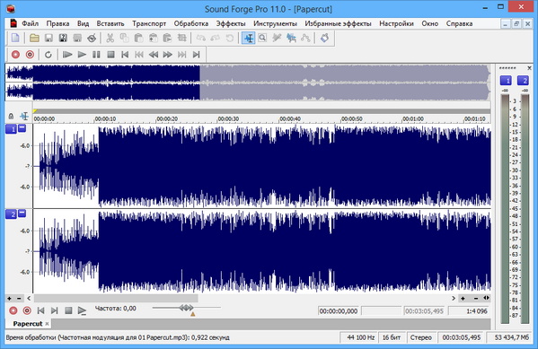Viewport: 538px width, 349px height.
Task: Click the Copy icon in the toolbar
Action: tap(124, 38)
